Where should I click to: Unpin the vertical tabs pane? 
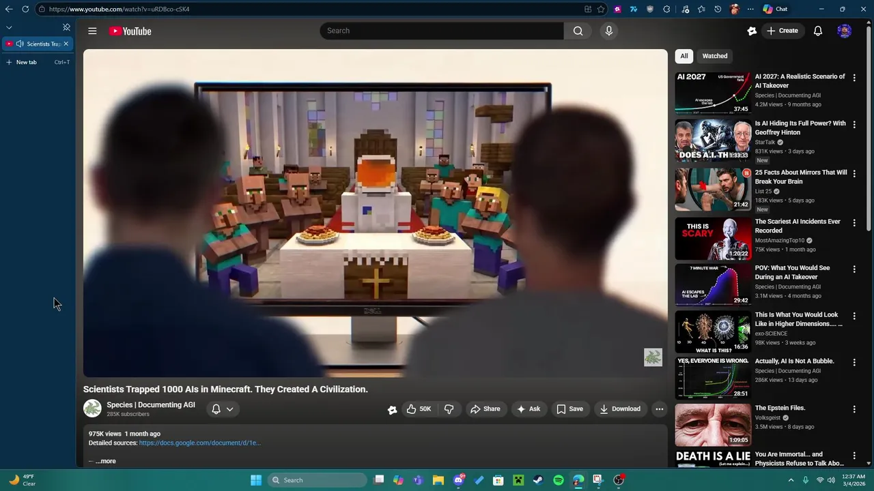pos(66,27)
